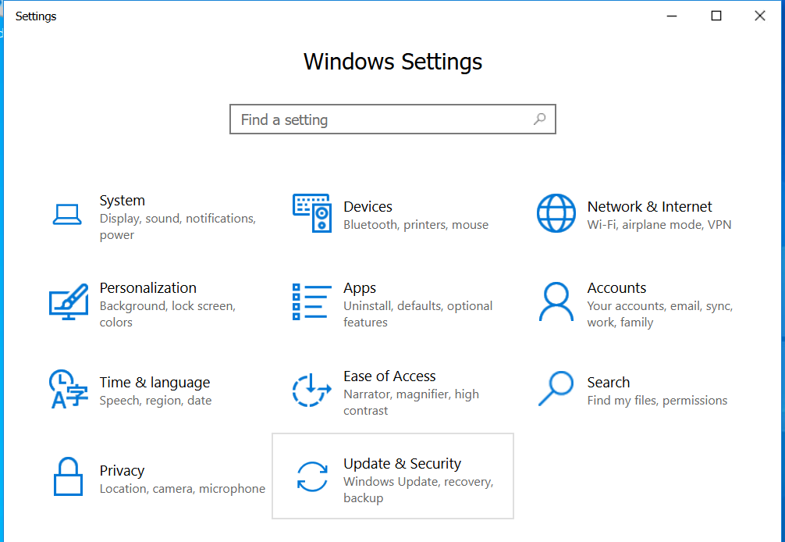This screenshot has height=542, width=785.
Task: Open Devices via keyboard and speaker icon
Action: click(311, 213)
